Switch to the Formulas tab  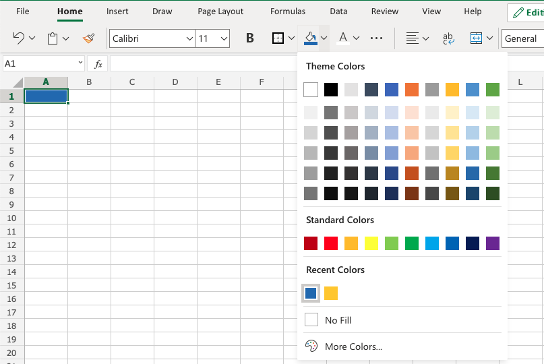click(287, 11)
